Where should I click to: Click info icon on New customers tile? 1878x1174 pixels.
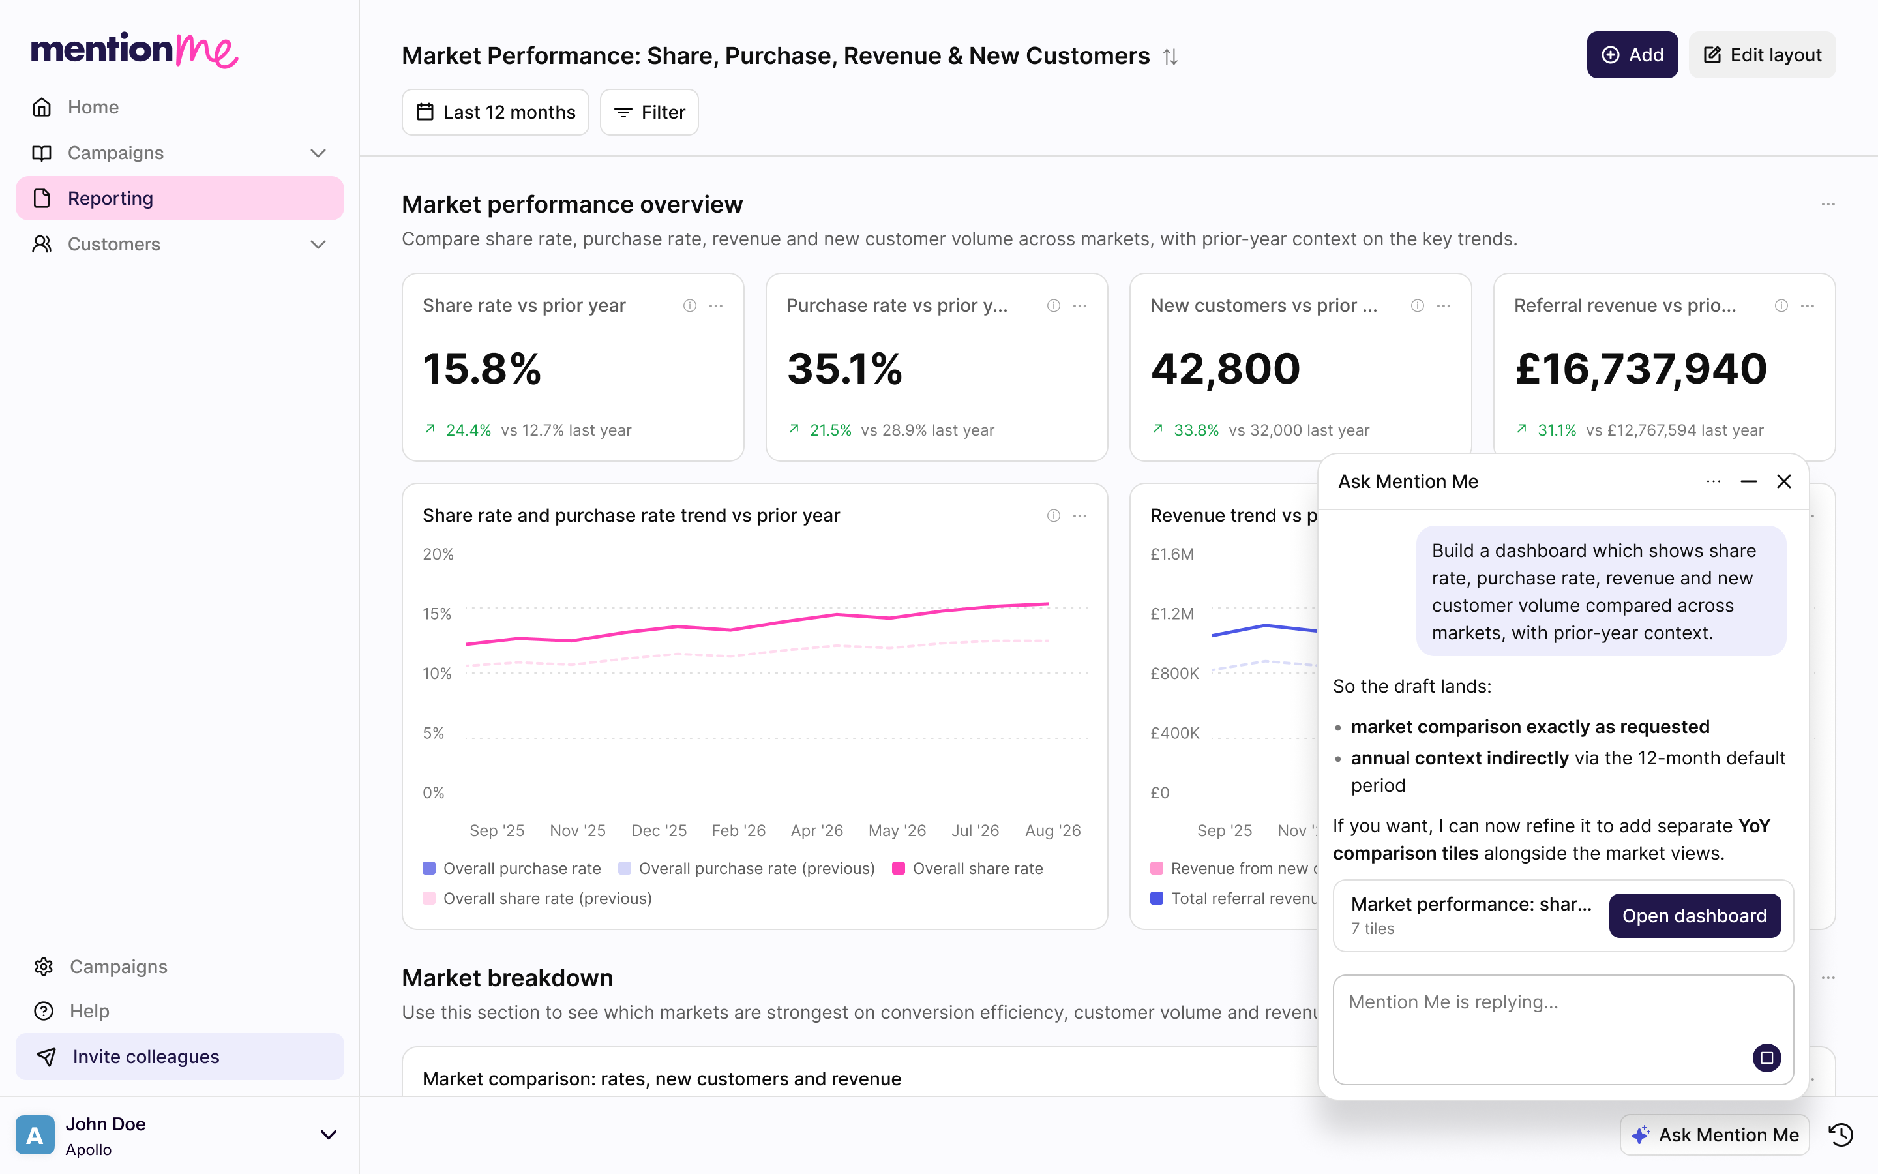(1417, 306)
